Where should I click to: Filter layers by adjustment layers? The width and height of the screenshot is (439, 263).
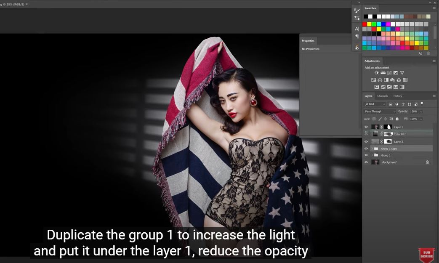point(397,104)
